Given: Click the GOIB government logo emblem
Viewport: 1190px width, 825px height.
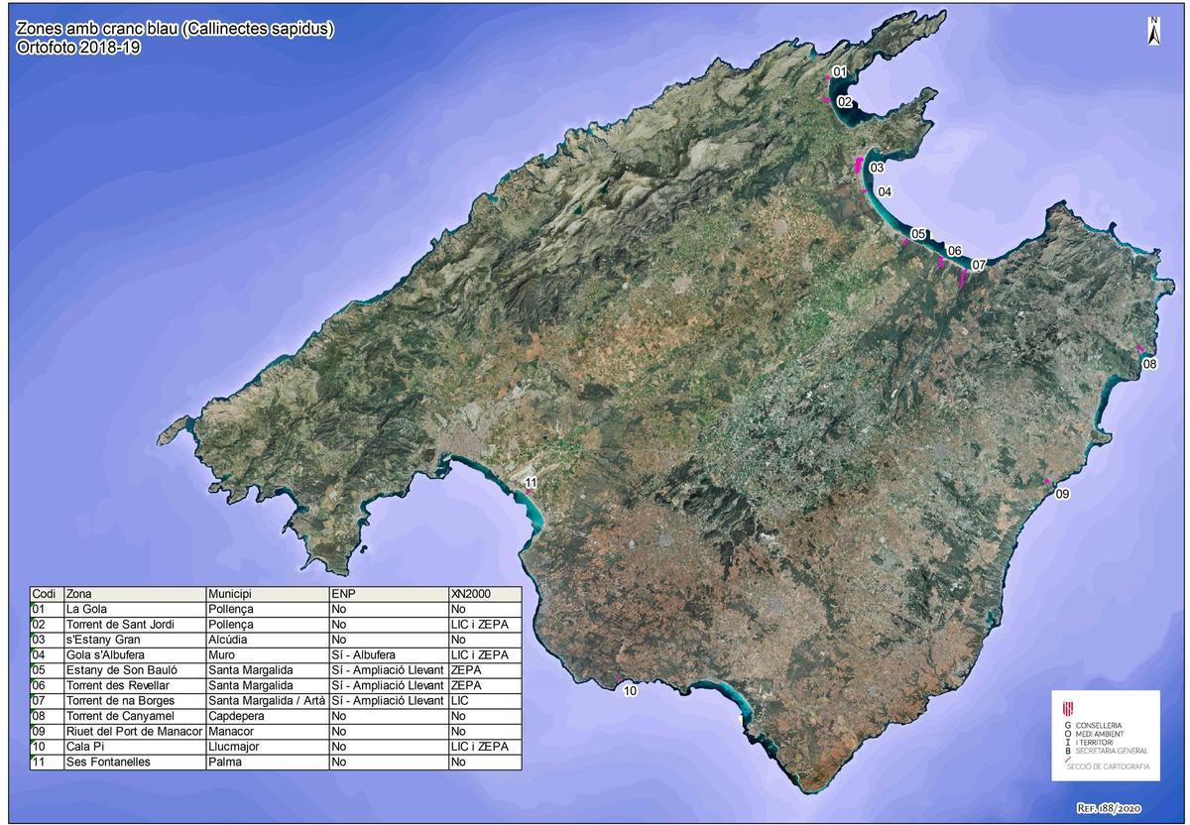Looking at the screenshot, I should click(1067, 714).
